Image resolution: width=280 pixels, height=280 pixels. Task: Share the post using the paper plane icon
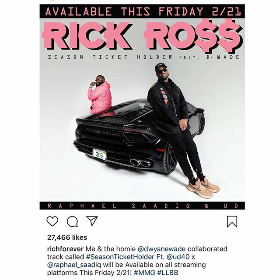tap(92, 221)
